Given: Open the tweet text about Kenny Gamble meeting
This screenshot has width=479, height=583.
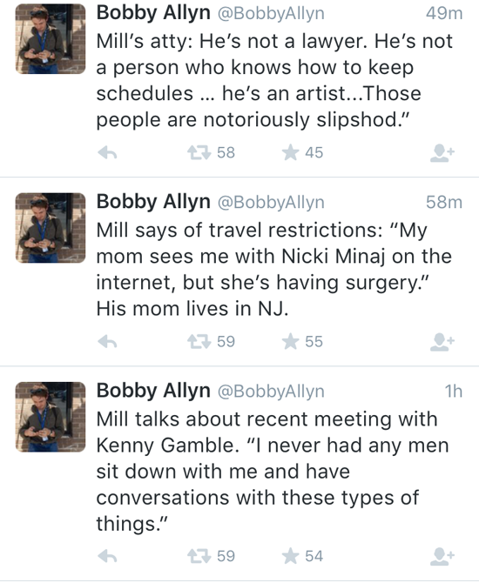Looking at the screenshot, I should [273, 472].
